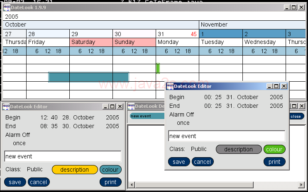Save the event in the front DateLook Editor
The height and width of the screenshot is (192, 308).
point(179,162)
